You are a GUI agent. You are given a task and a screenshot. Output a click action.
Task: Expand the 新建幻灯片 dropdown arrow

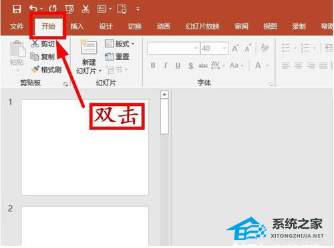(x=100, y=71)
